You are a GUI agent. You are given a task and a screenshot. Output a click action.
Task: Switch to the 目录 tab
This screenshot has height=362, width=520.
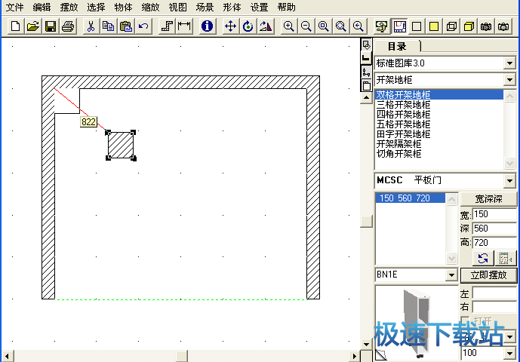pos(396,46)
